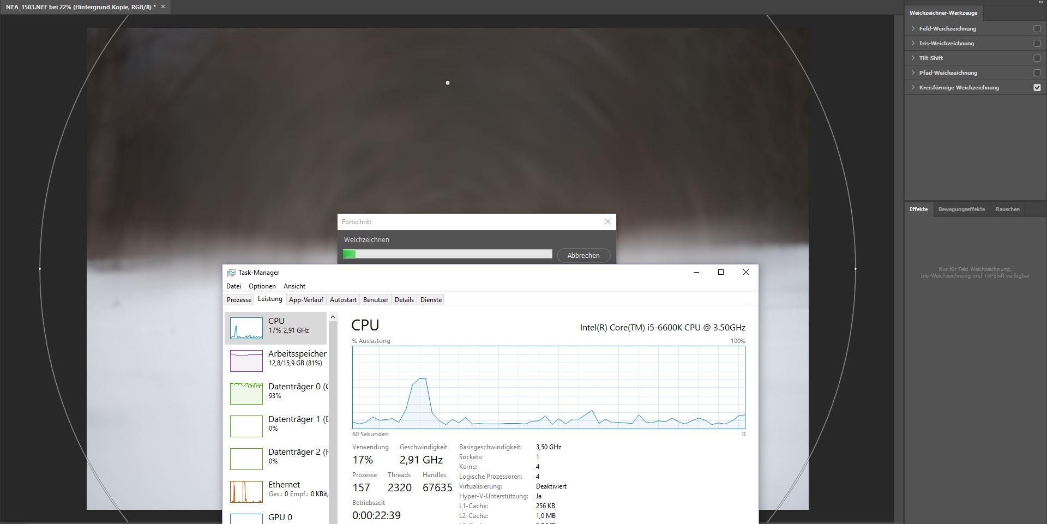Viewport: 1047px width, 524px height.
Task: Switch to the Bewegungseffekte tab
Action: point(961,209)
